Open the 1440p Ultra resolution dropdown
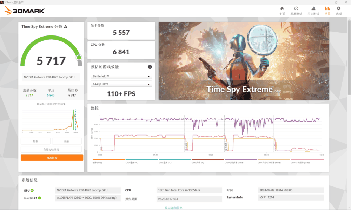Image resolution: width=351 pixels, height=210 pixels. [121, 84]
